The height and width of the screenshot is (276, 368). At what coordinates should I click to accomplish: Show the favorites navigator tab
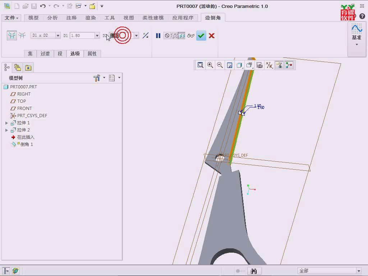(28, 68)
